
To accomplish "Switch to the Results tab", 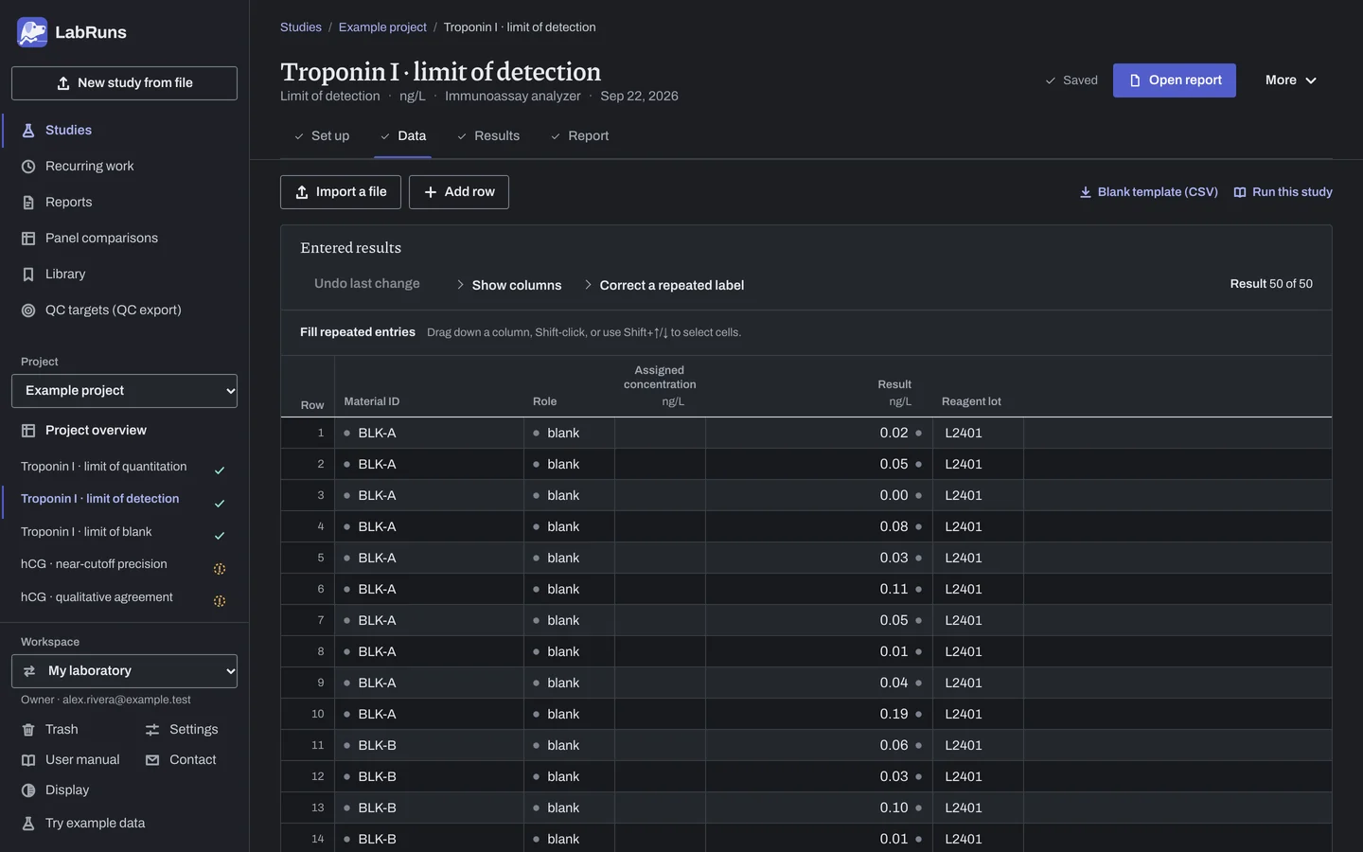I will pyautogui.click(x=488, y=136).
